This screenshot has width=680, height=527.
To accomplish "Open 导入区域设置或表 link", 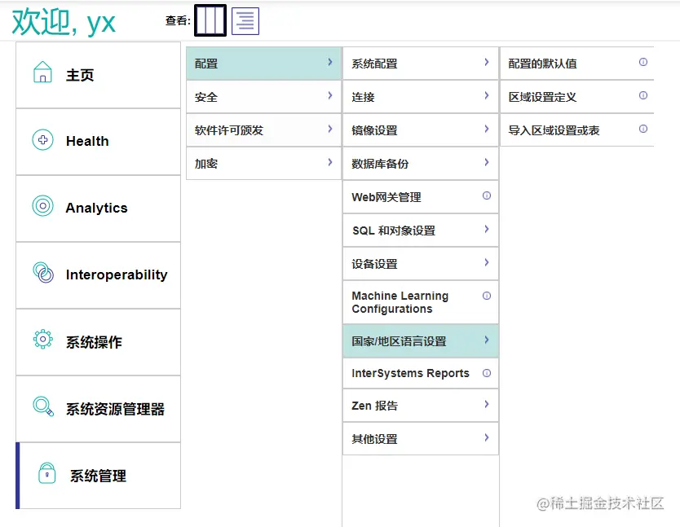I will pos(554,130).
